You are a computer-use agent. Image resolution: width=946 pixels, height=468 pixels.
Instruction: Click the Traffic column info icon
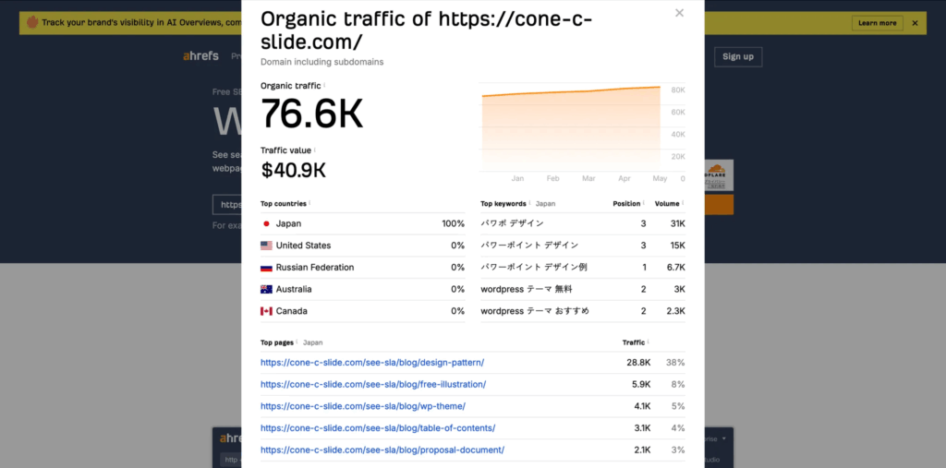pyautogui.click(x=648, y=342)
